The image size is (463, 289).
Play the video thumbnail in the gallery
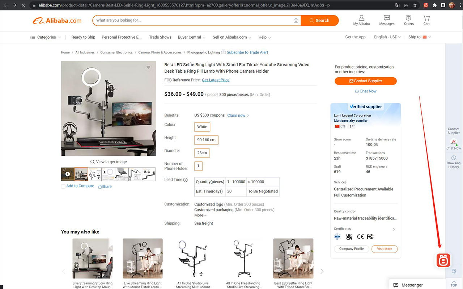coord(67,174)
